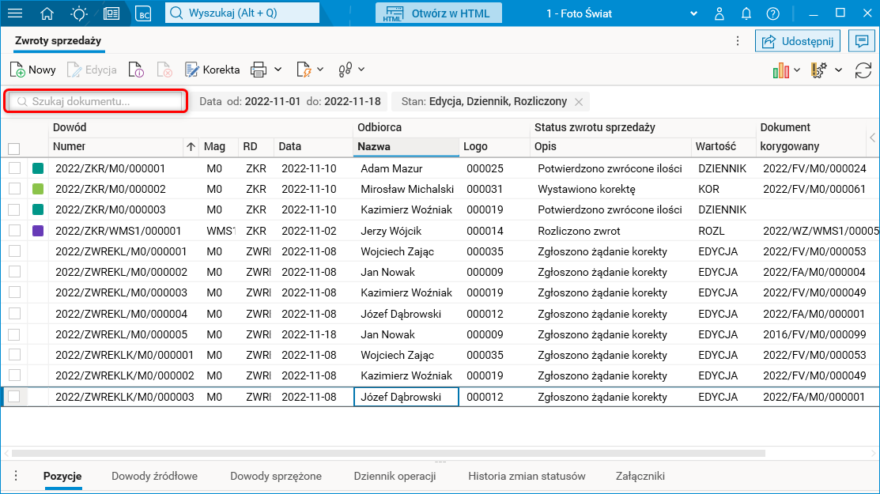This screenshot has width=880, height=494.
Task: Click the notifications bell icon
Action: 746,13
